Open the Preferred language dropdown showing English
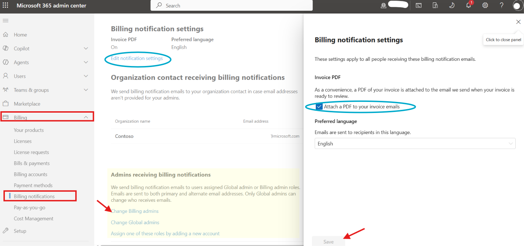This screenshot has height=246, width=524. pos(415,144)
